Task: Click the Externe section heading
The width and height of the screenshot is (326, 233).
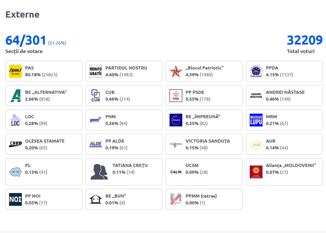Action: click(22, 14)
